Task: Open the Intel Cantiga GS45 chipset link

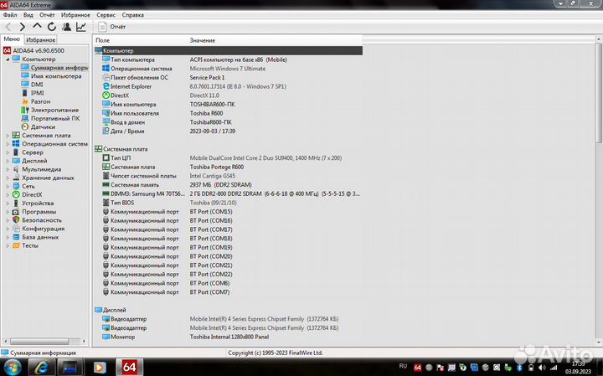Action: [x=212, y=176]
